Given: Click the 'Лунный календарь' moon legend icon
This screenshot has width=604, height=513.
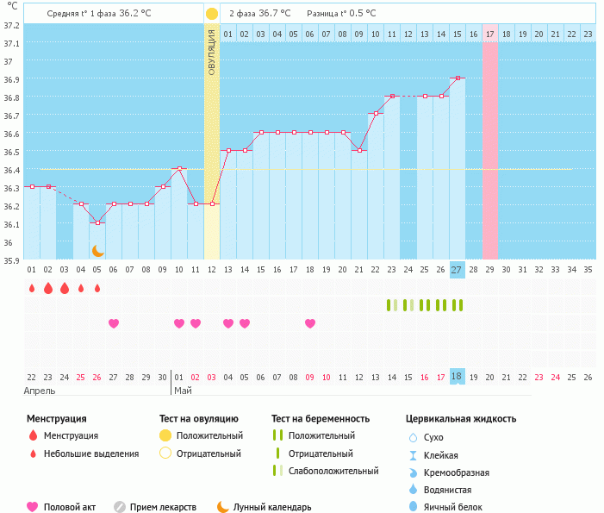Looking at the screenshot, I should point(223,507).
